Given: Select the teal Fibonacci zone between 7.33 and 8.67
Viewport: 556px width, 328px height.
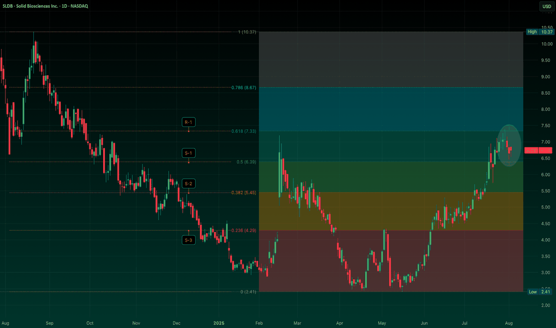Looking at the screenshot, I should [x=391, y=109].
